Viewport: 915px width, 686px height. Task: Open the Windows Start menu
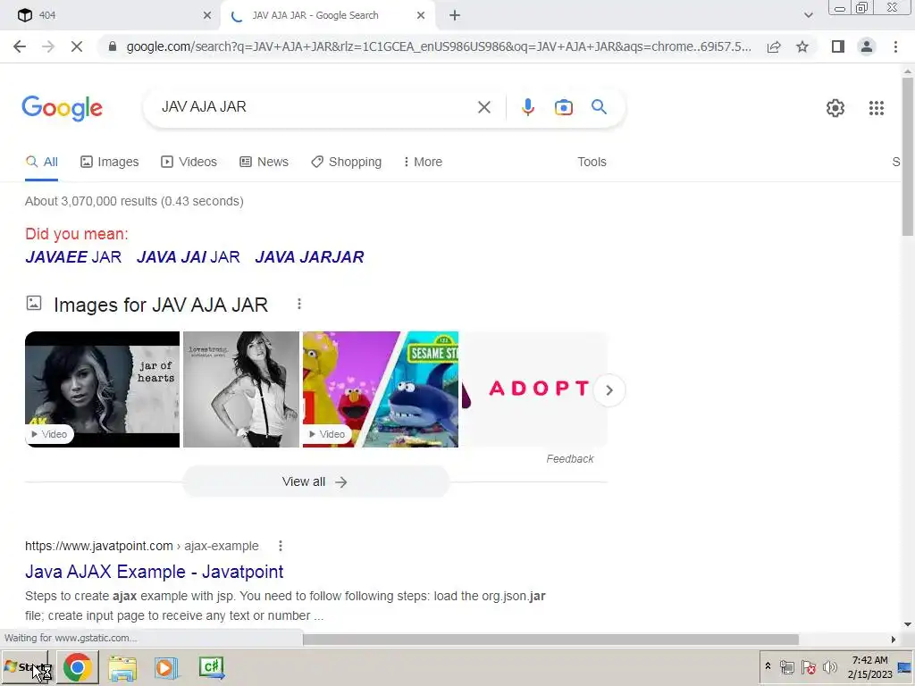tap(26, 667)
